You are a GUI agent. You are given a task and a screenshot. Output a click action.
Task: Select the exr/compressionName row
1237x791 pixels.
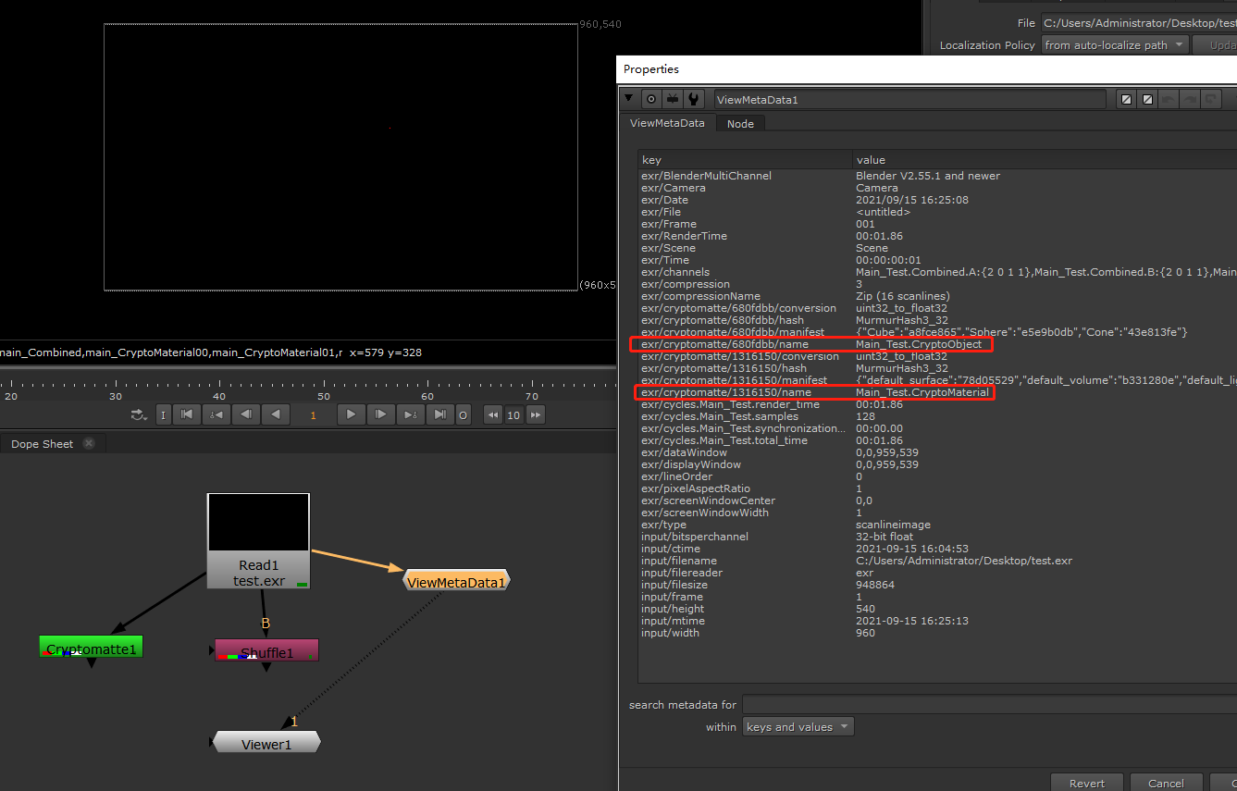coord(937,296)
